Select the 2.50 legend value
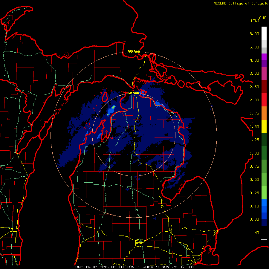 point(254,87)
